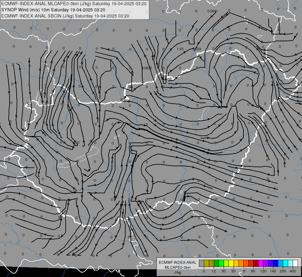Click the legend scale label 12
This screenshot has width=302, height=277.
(x=213, y=271)
